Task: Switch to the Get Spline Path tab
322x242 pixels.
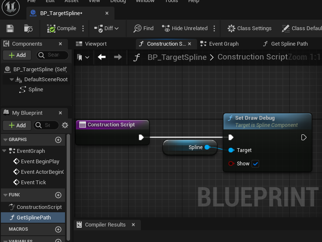Action: coord(285,44)
